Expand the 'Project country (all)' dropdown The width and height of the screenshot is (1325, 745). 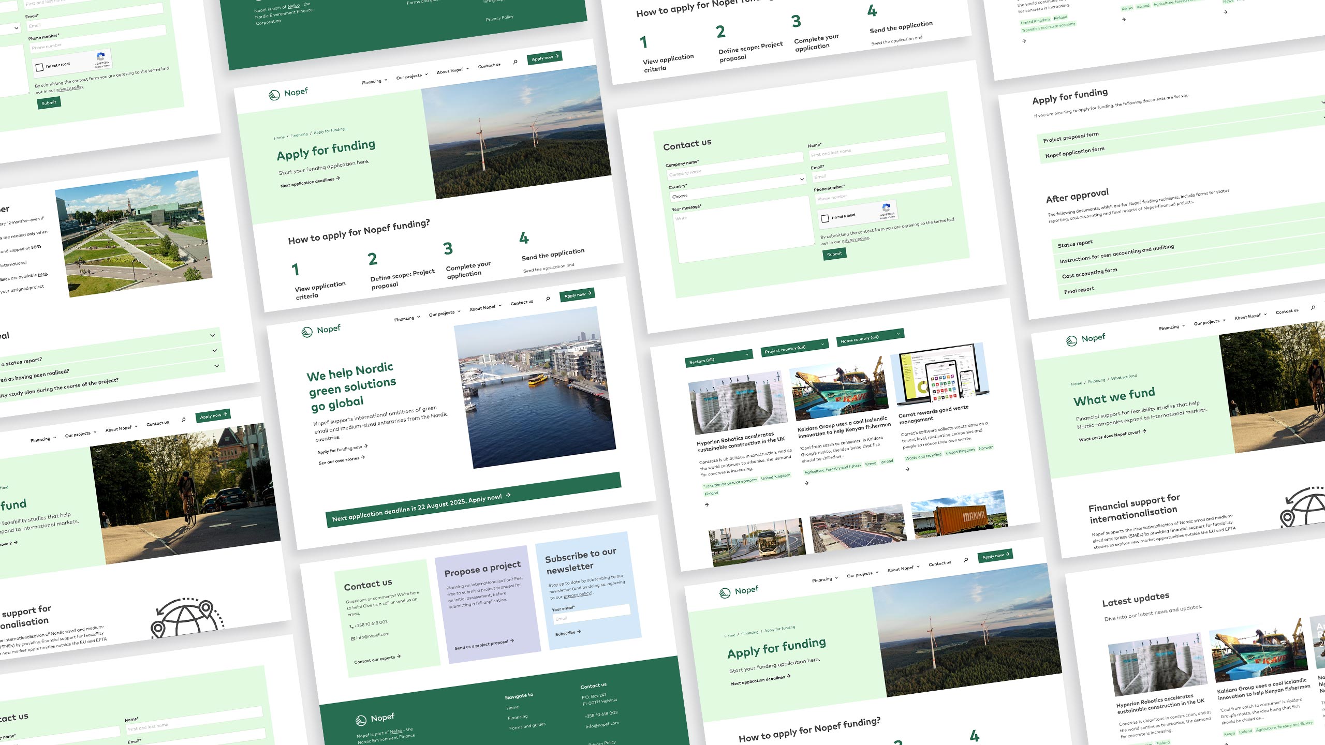(x=794, y=347)
